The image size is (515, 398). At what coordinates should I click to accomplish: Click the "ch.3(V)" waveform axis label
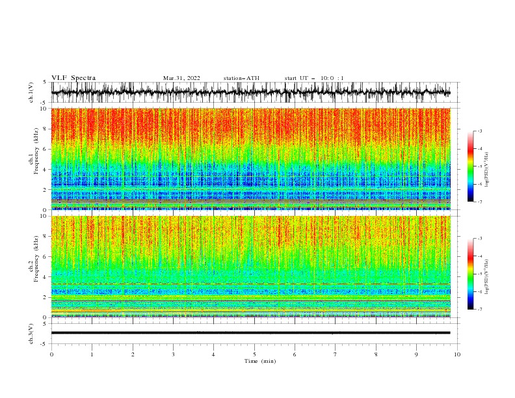(31, 334)
